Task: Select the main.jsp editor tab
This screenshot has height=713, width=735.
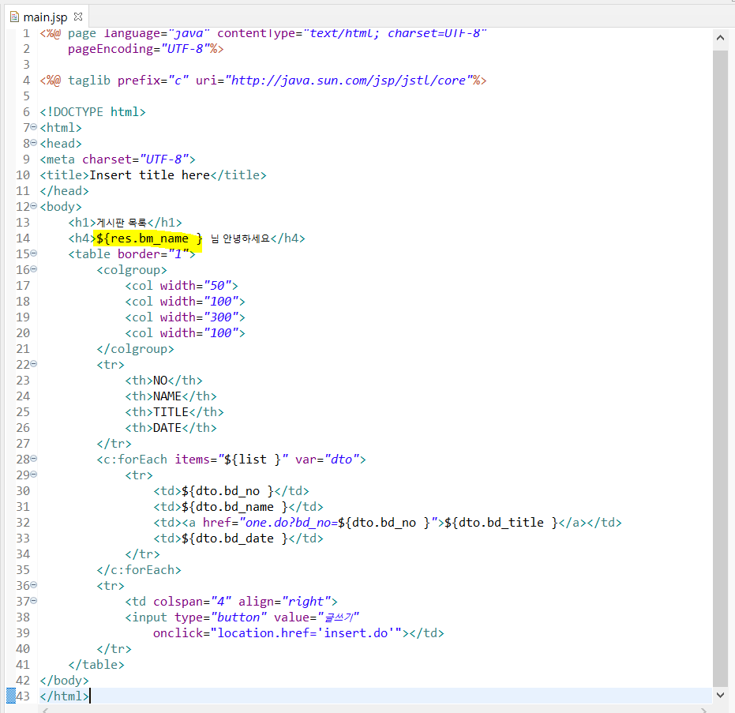Action: [x=46, y=17]
